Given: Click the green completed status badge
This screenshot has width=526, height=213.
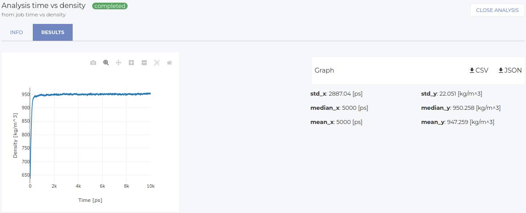Looking at the screenshot, I should pos(110,6).
